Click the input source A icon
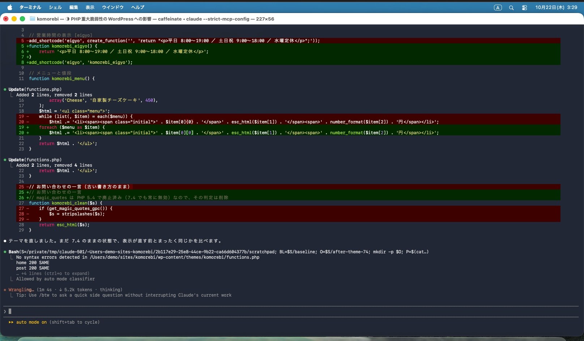Screen dimensions: 584x341 [498, 8]
